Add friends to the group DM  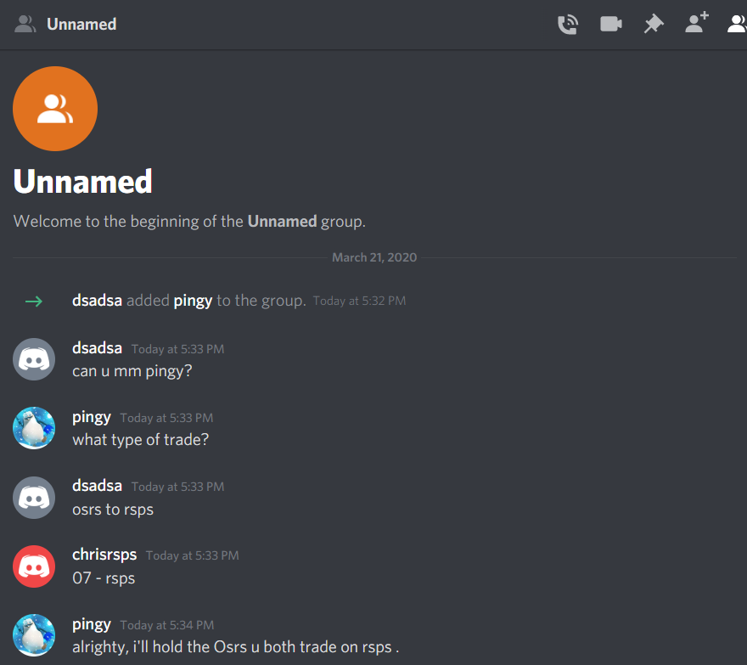coord(697,23)
